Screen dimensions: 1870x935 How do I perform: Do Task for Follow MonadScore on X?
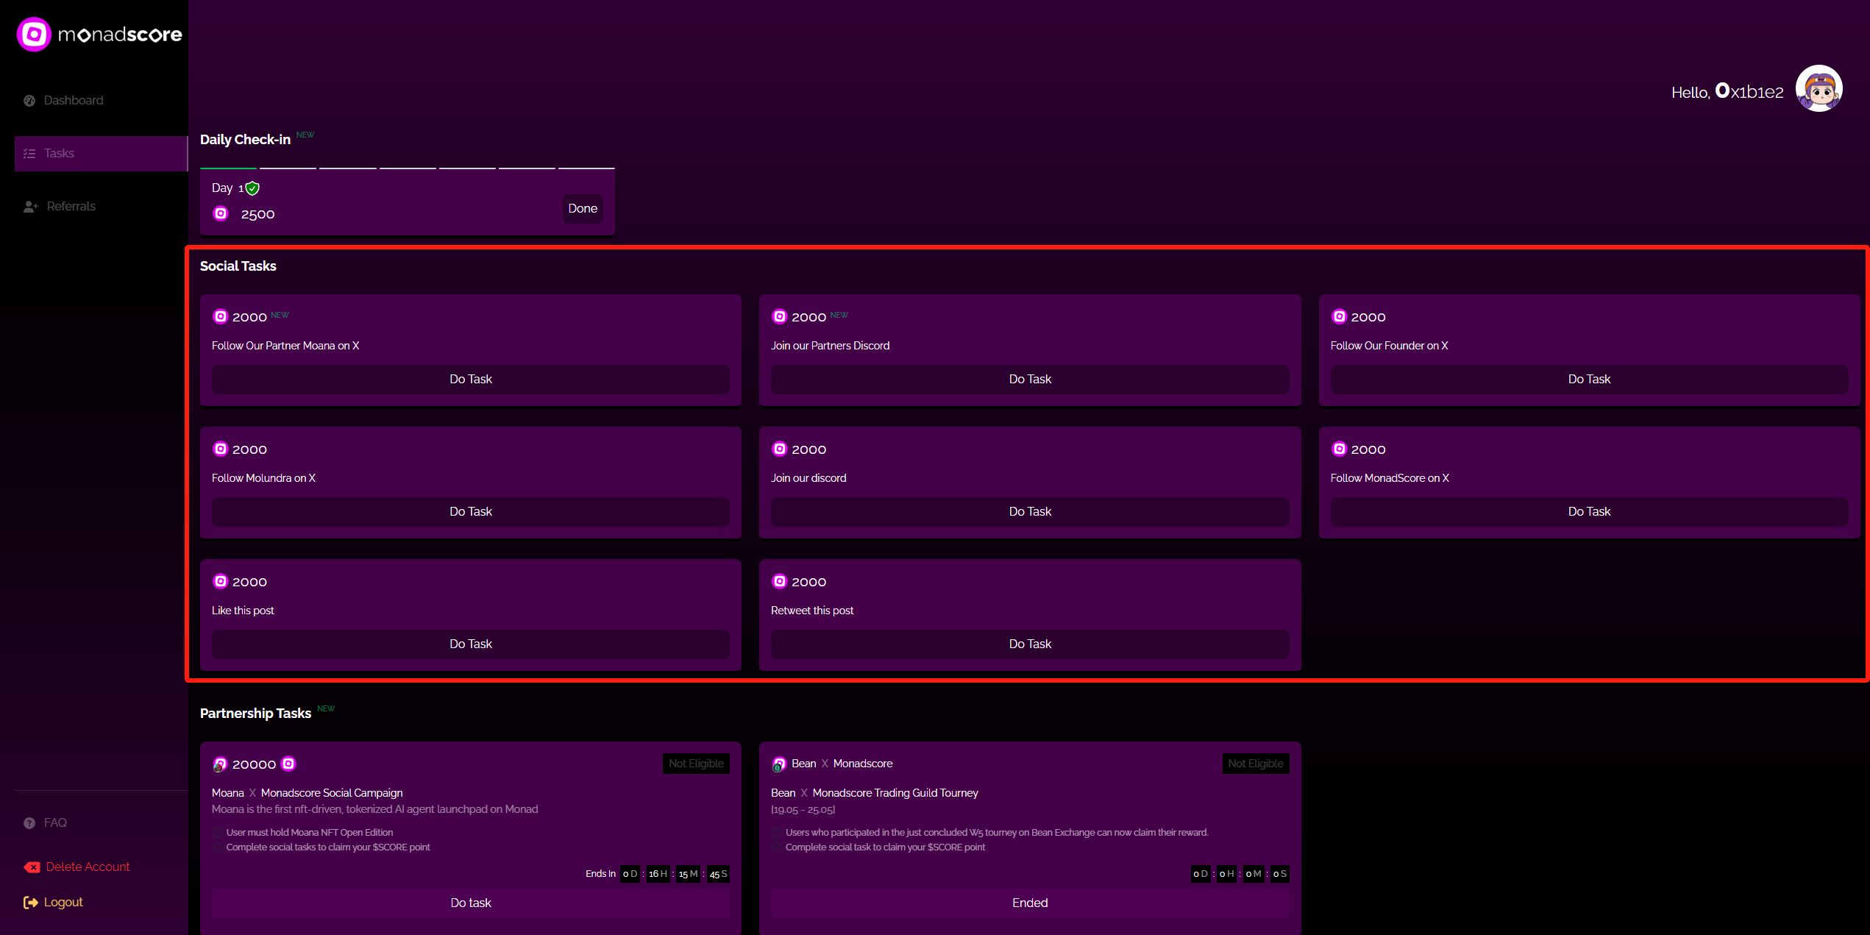coord(1589,512)
